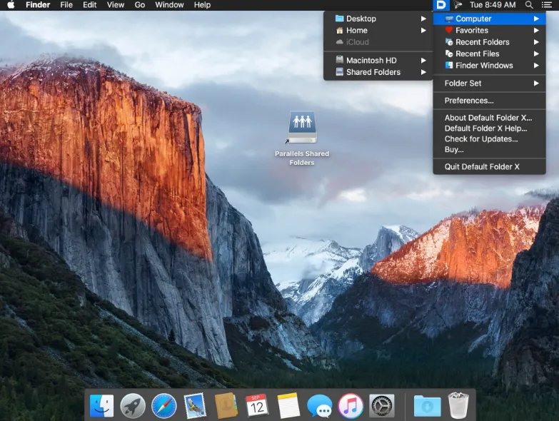The height and width of the screenshot is (421, 559).
Task: Select the highlighted Computer menu entry
Action: click(x=489, y=19)
